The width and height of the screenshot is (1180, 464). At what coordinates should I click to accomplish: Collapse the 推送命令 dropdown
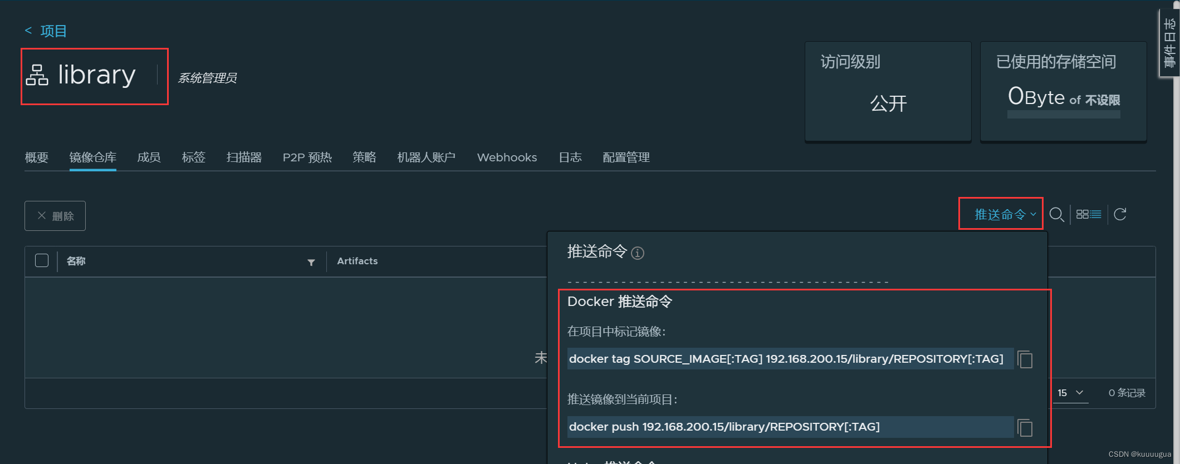click(1005, 214)
